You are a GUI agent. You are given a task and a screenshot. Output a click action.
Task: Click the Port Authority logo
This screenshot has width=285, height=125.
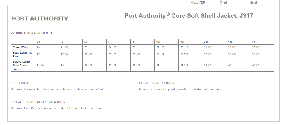40,19
